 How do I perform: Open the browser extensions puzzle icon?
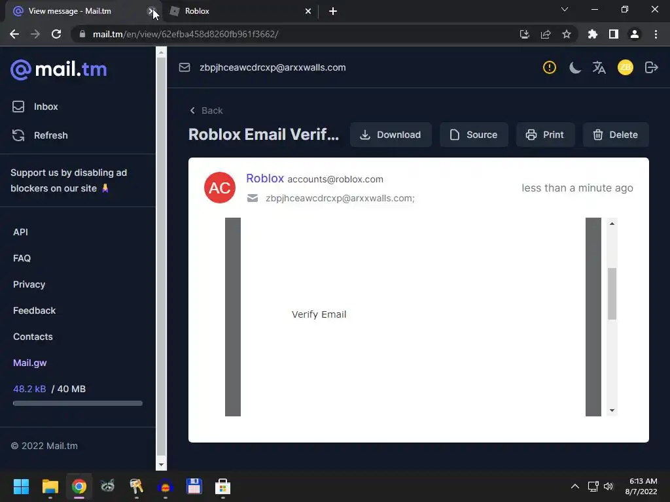tap(593, 34)
